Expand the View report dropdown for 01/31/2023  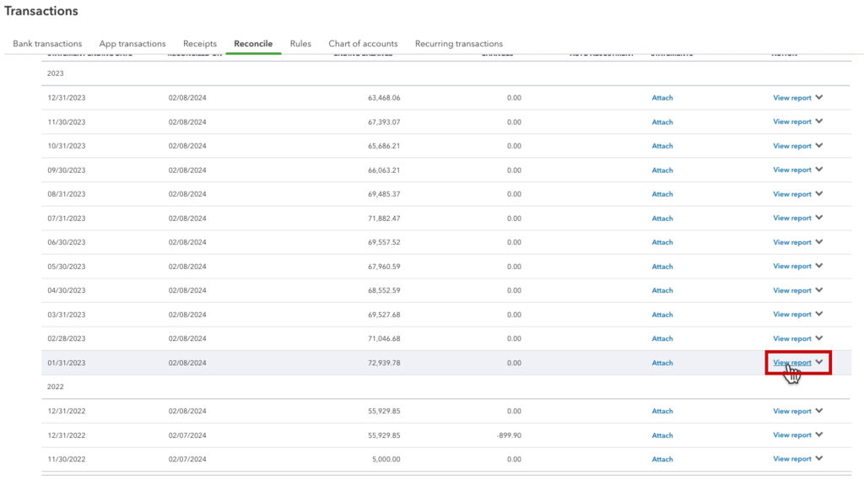pos(820,362)
